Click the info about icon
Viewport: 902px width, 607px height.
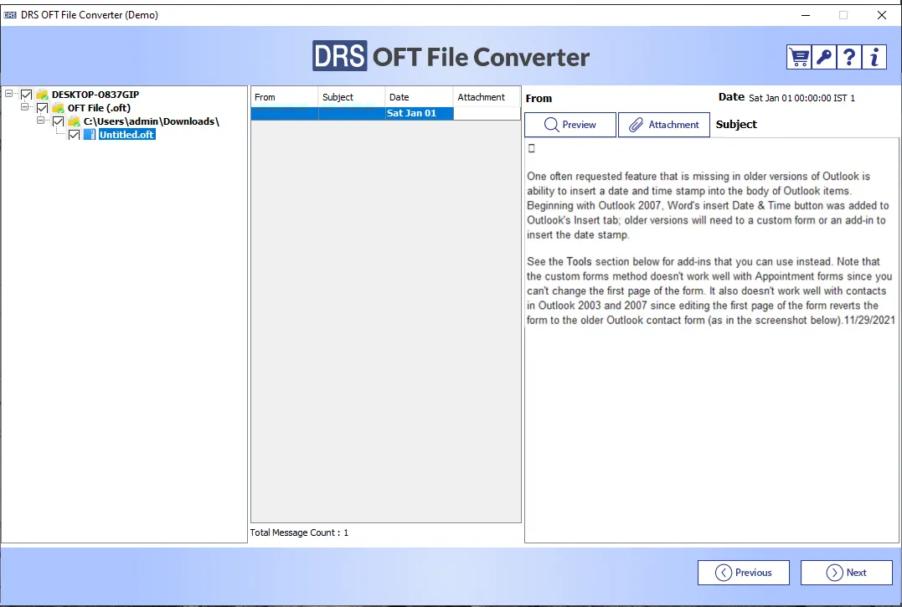[x=874, y=58]
